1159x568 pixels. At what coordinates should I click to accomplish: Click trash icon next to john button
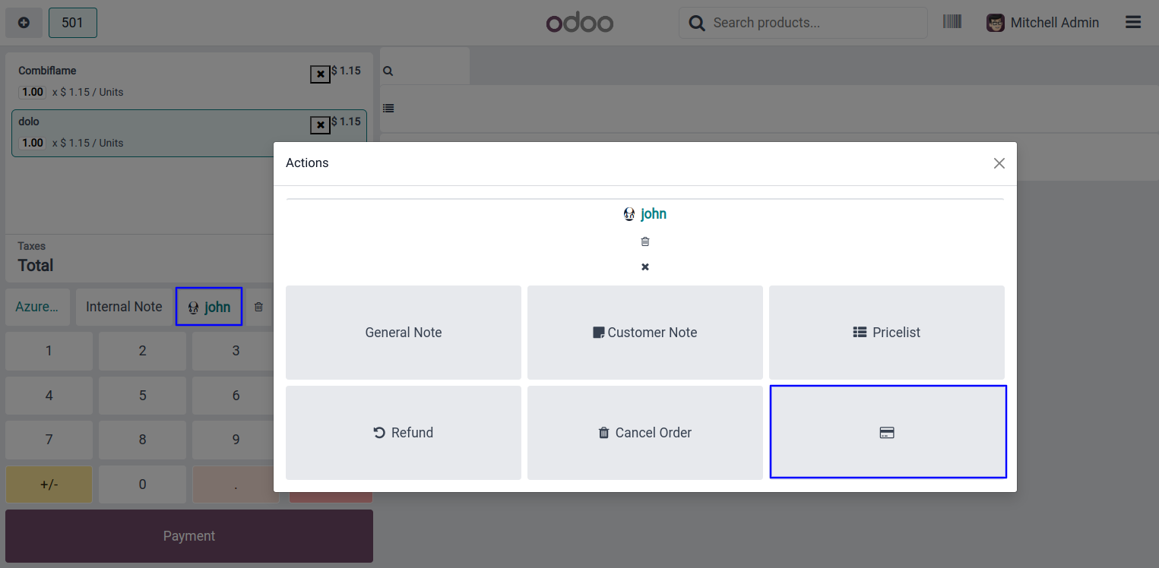pyautogui.click(x=258, y=307)
